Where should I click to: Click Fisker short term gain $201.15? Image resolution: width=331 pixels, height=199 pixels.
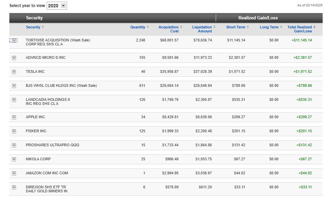pyautogui.click(x=239, y=131)
